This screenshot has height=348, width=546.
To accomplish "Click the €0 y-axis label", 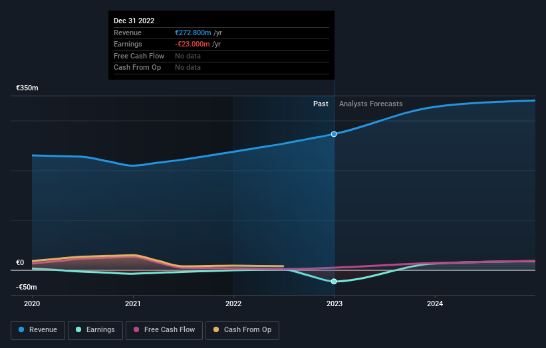I will [x=20, y=263].
